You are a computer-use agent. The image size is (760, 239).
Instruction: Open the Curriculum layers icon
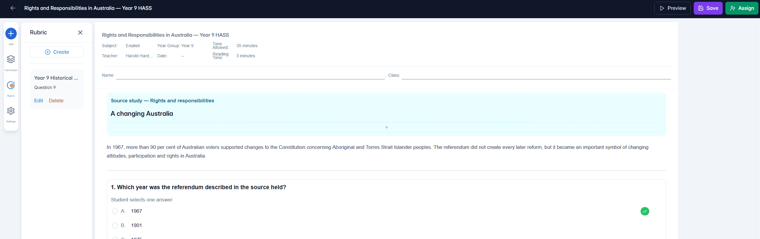[x=11, y=59]
